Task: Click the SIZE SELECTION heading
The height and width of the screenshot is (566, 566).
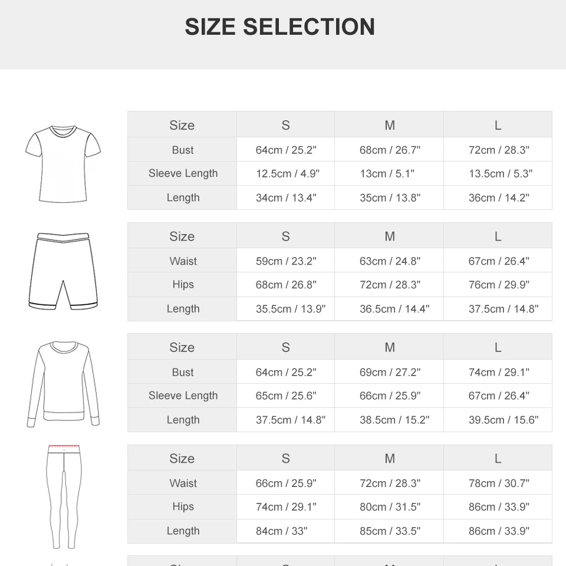Action: 279,27
